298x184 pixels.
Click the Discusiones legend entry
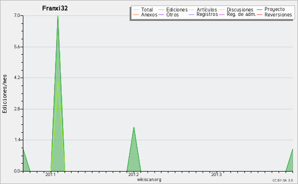pyautogui.click(x=236, y=9)
